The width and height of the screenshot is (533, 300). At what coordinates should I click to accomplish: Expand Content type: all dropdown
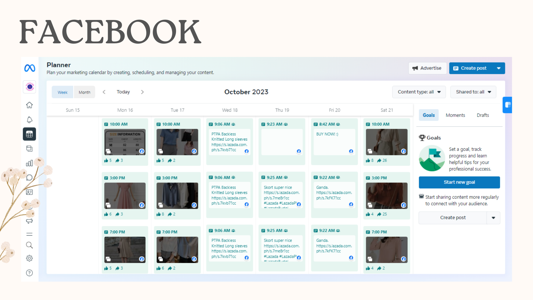[x=419, y=92]
